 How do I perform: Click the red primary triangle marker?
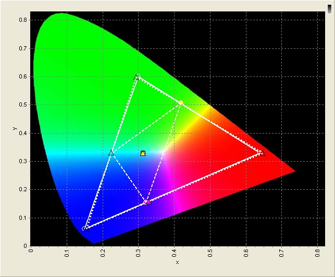(x=262, y=153)
